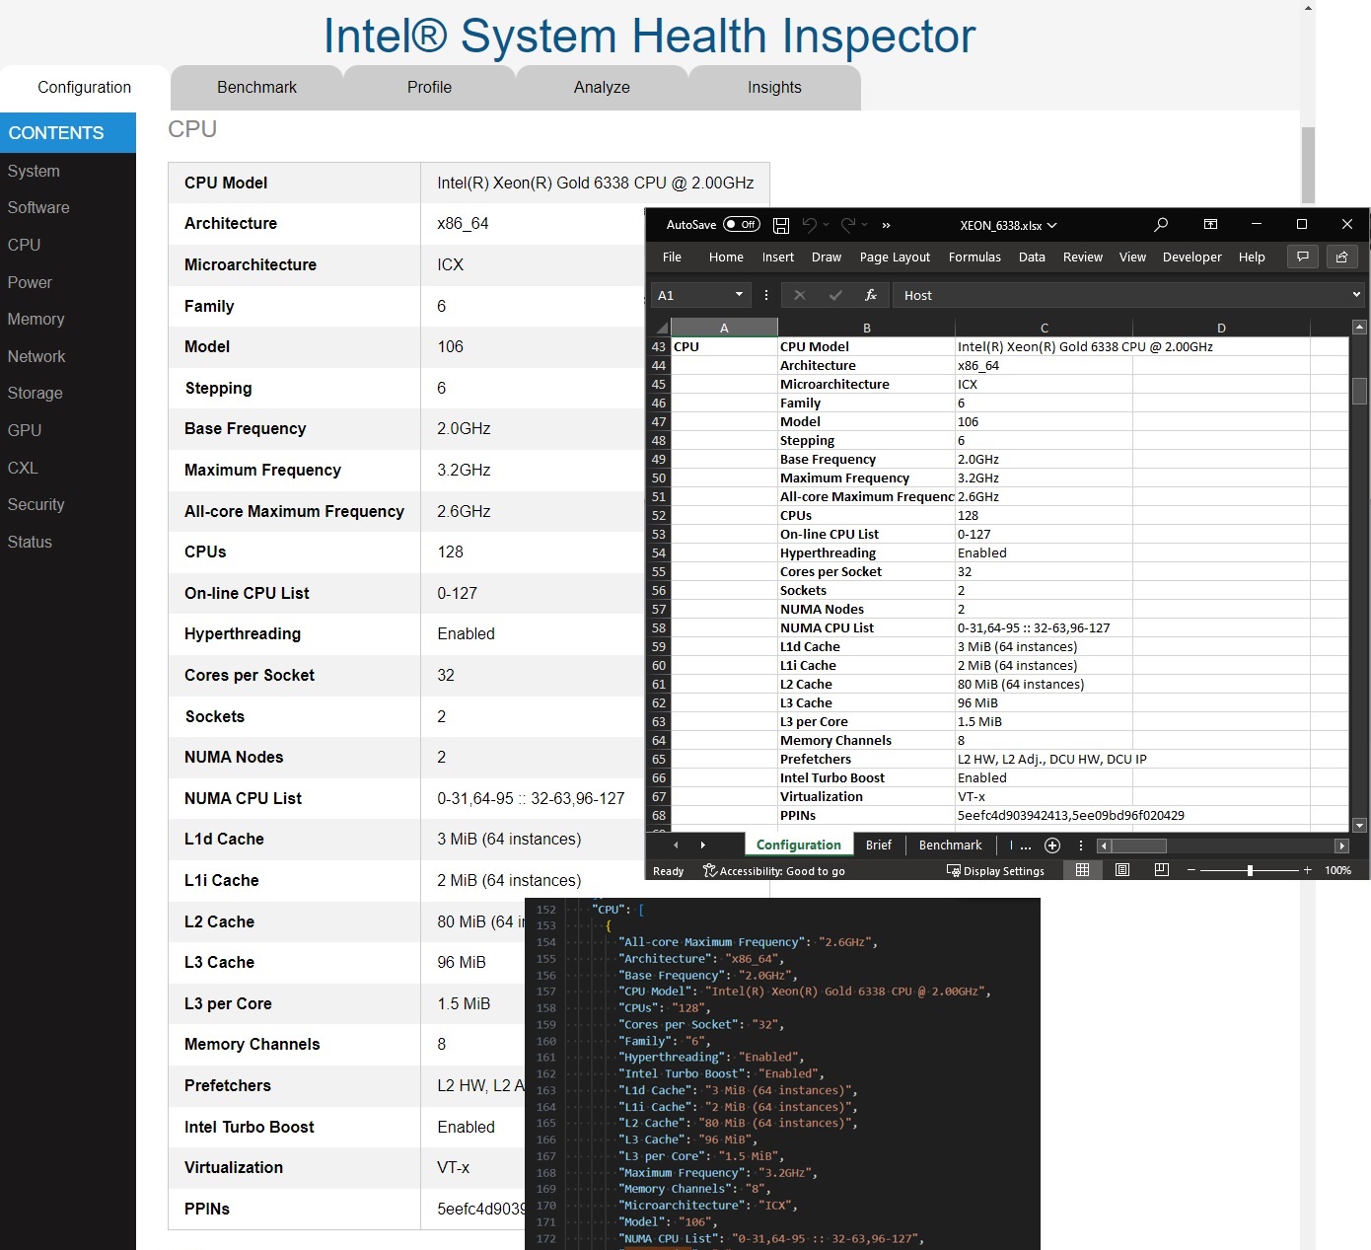Select row 58 header

[659, 628]
